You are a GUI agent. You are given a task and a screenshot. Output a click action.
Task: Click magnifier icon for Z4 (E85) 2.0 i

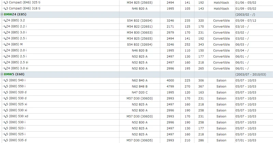tap(5, 51)
